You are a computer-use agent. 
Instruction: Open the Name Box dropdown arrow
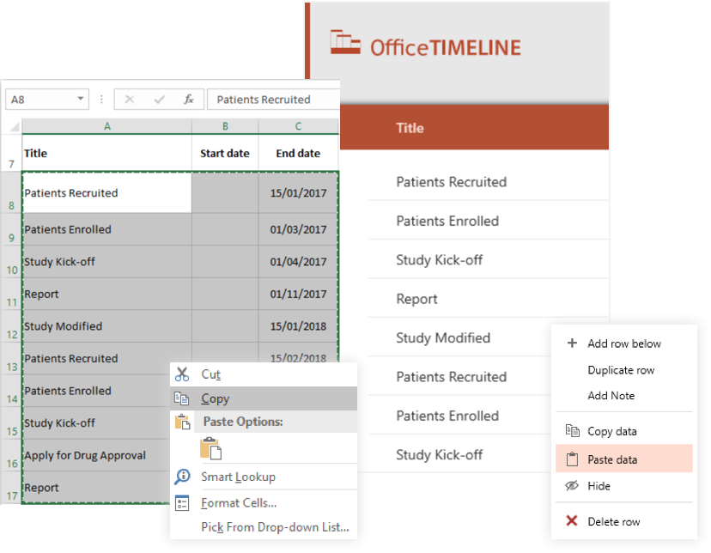tap(80, 99)
